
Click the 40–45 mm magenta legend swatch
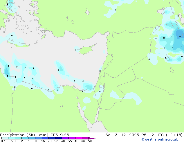(x=79, y=138)
